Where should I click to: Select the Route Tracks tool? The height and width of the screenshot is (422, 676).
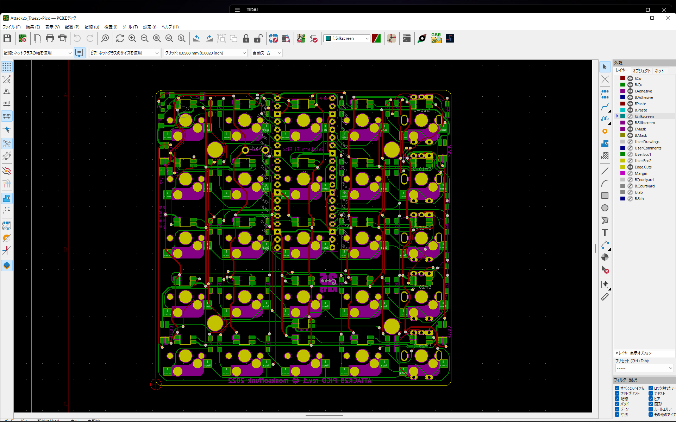coord(605,107)
